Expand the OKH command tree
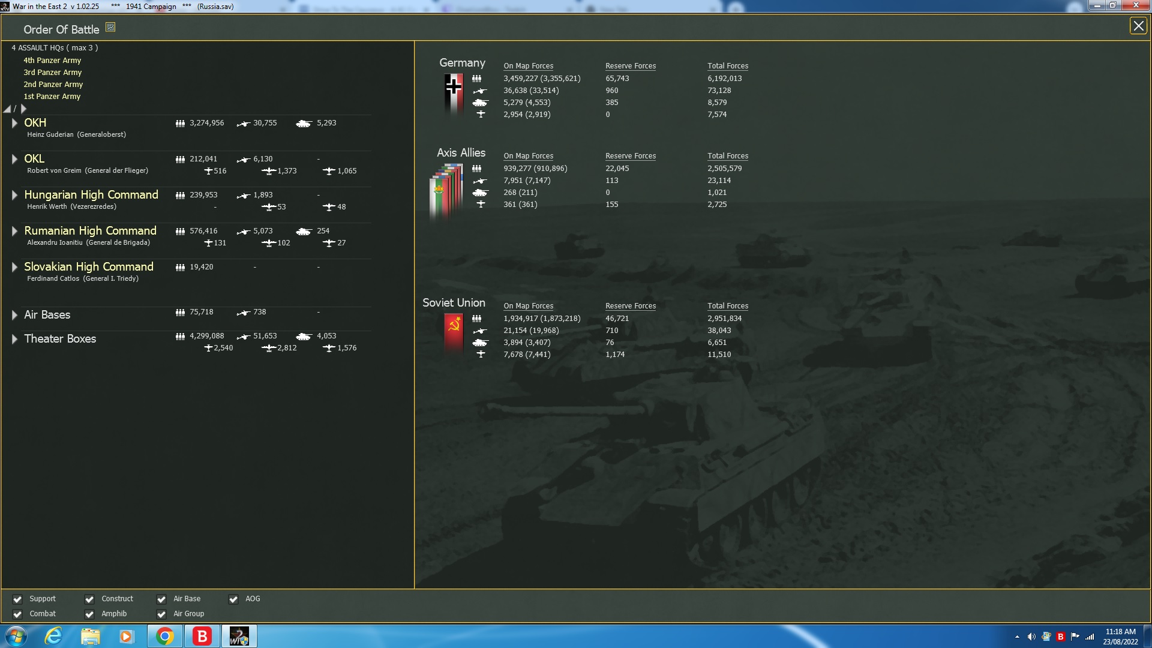 point(14,123)
